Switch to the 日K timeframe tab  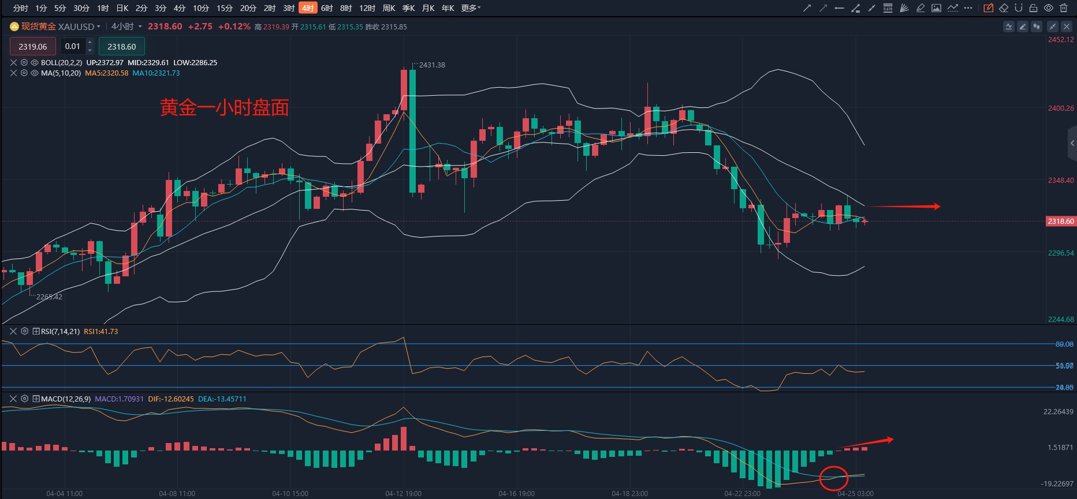(x=122, y=8)
